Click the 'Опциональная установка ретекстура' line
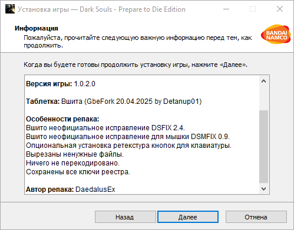 click(x=128, y=146)
